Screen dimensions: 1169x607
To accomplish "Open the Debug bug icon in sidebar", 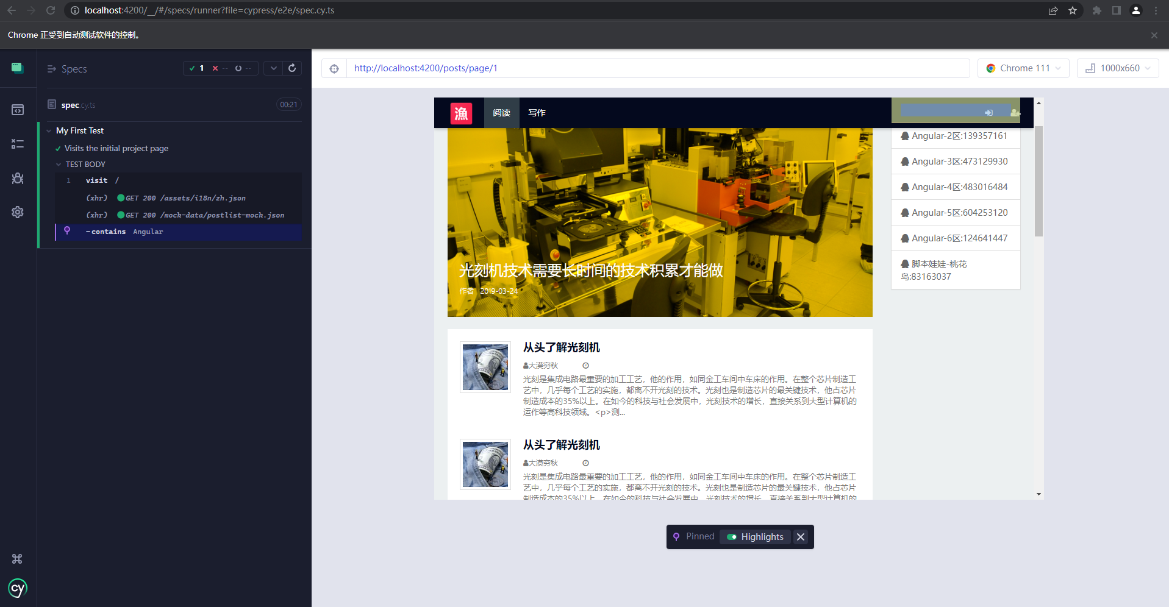I will coord(18,178).
